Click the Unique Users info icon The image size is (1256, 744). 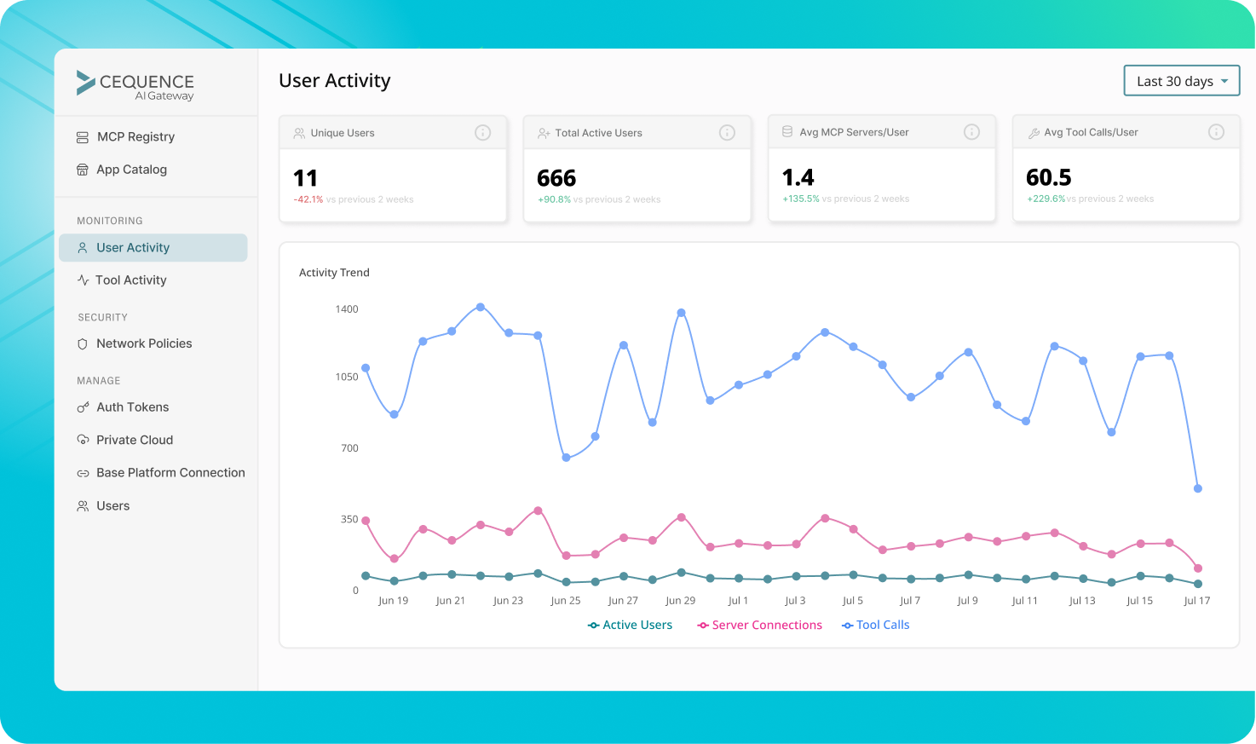[482, 132]
